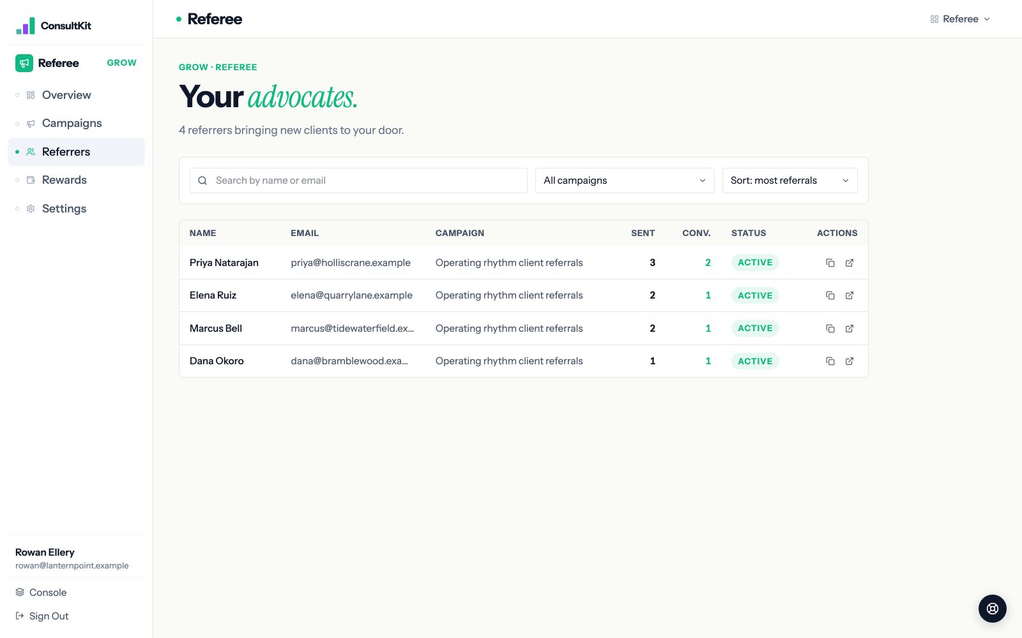
Task: Click Dana Okoro's campaign cell
Action: [509, 361]
